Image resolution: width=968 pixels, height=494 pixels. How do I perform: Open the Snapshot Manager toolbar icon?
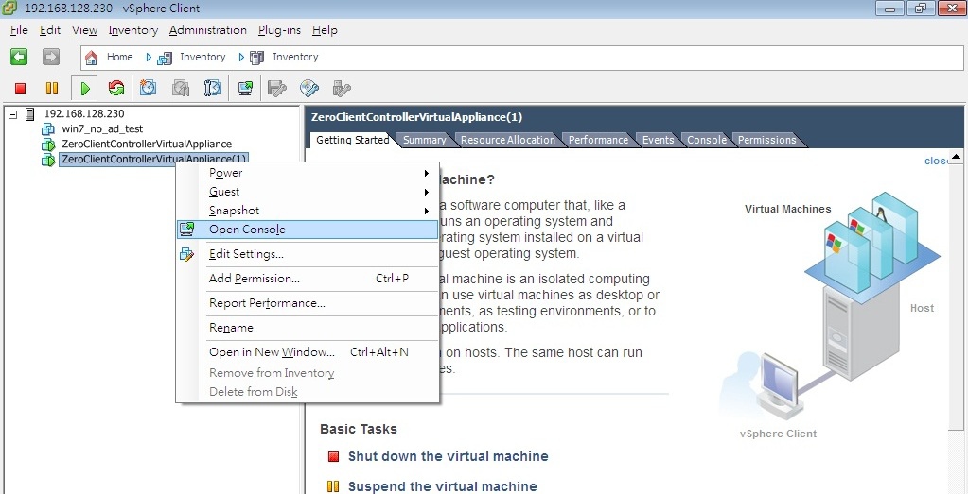point(212,88)
